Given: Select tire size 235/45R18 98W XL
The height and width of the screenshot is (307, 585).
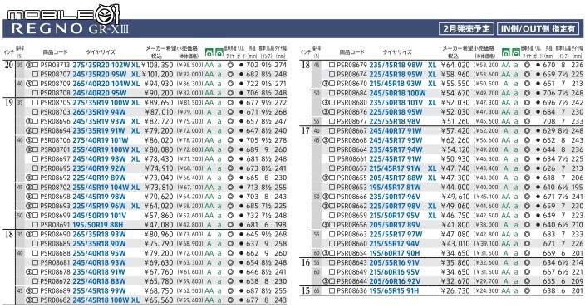Looking at the screenshot, I should pyautogui.click(x=402, y=65).
